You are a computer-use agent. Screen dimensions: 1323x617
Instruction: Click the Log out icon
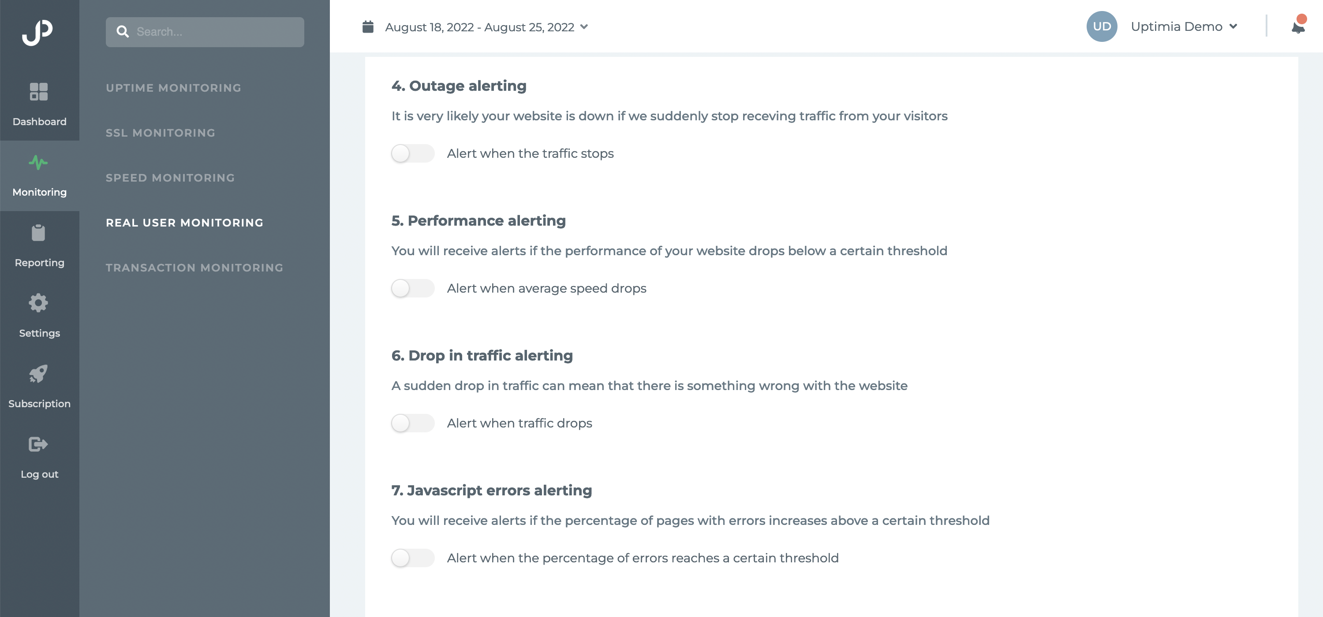[38, 444]
